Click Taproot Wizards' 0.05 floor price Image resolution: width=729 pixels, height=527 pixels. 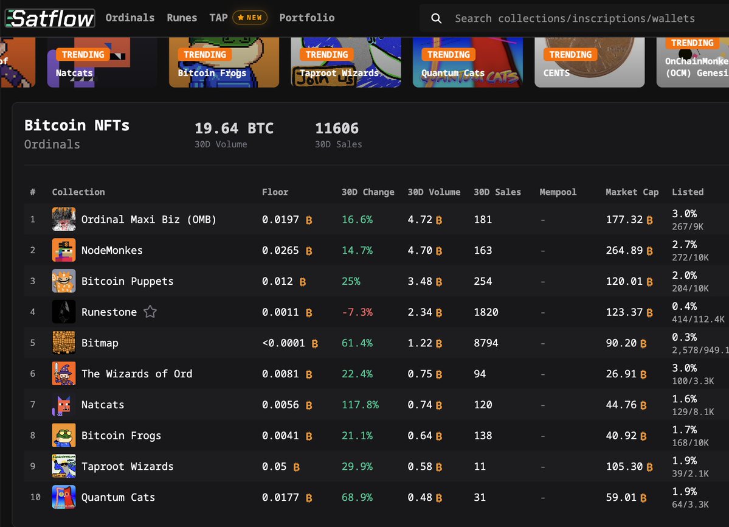click(274, 467)
